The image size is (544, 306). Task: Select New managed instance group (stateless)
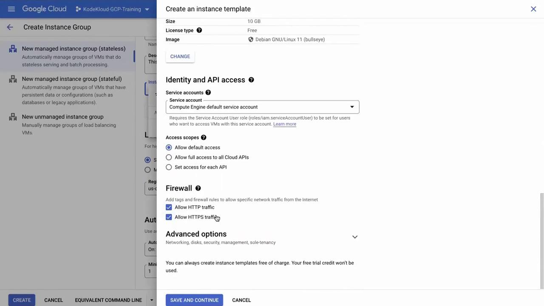tap(74, 49)
